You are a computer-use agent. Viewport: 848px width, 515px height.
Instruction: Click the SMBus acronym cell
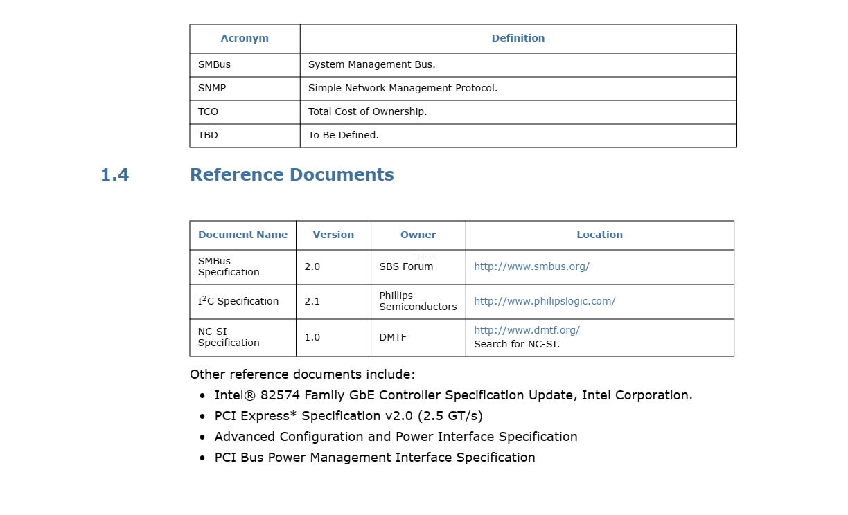coord(214,64)
